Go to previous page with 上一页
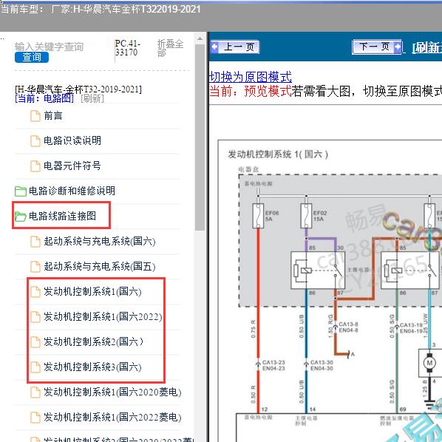442x442 pixels. tap(235, 47)
